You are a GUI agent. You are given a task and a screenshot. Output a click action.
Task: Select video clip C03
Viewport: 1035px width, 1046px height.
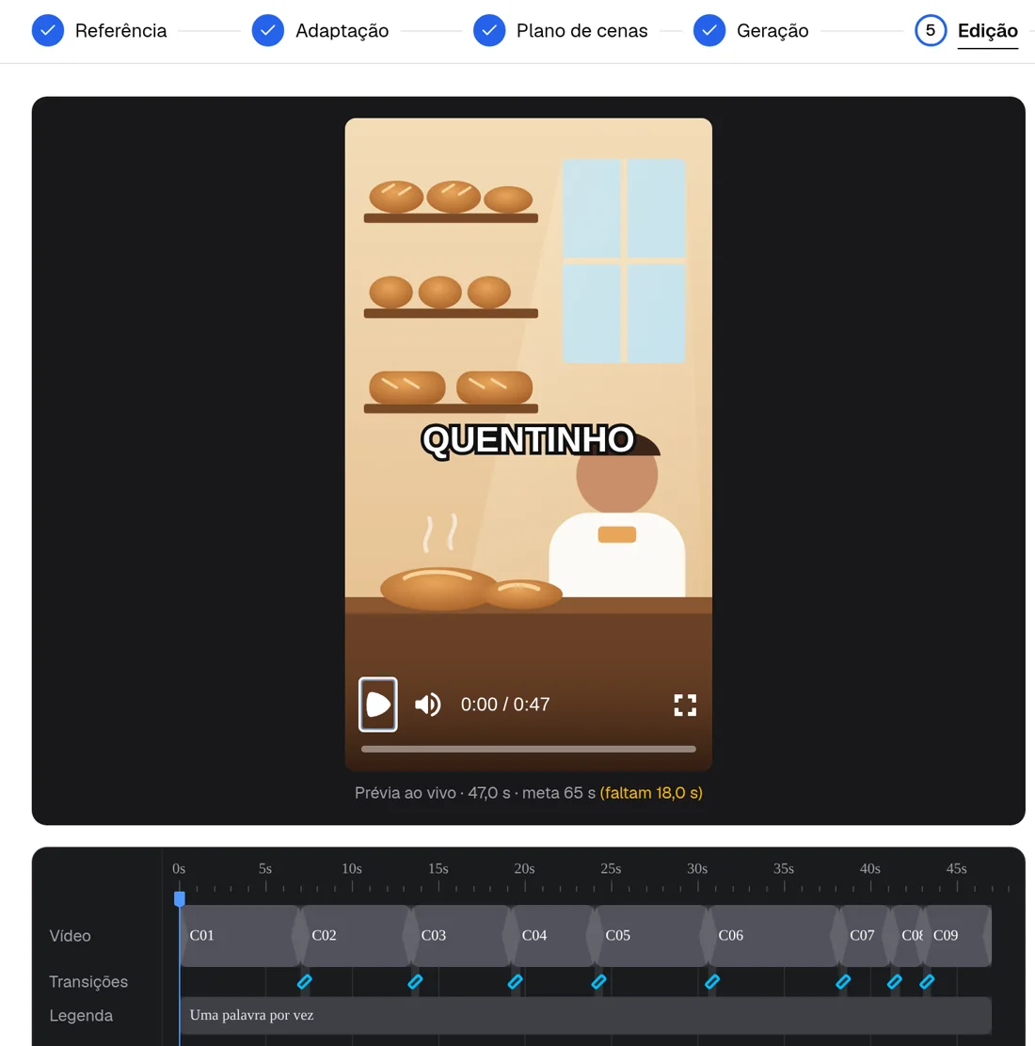(x=462, y=935)
